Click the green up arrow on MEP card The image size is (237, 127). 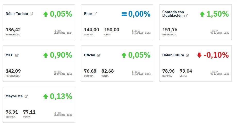click(x=46, y=55)
